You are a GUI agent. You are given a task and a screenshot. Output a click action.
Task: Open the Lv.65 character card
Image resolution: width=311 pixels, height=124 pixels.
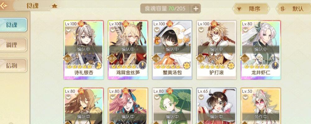tap(216, 106)
